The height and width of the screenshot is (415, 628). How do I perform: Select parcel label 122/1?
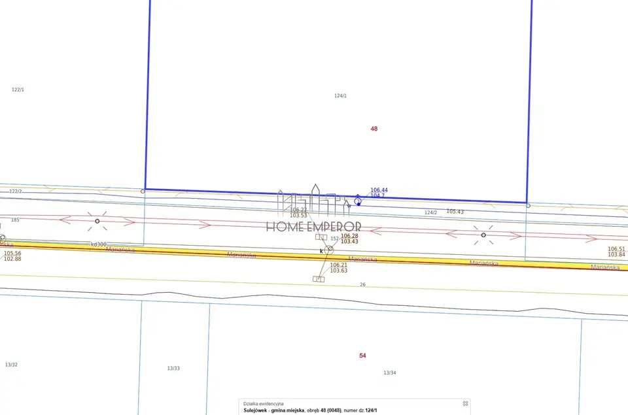pos(18,90)
